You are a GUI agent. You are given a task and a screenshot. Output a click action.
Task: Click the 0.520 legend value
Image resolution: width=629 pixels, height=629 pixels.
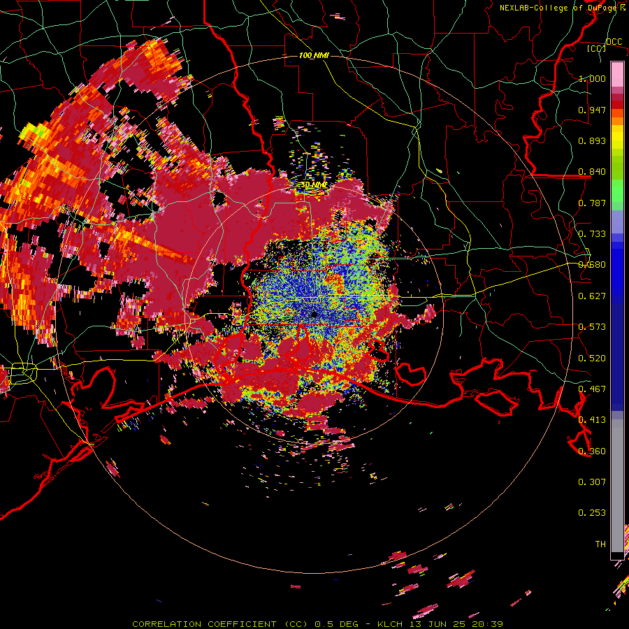(x=592, y=359)
